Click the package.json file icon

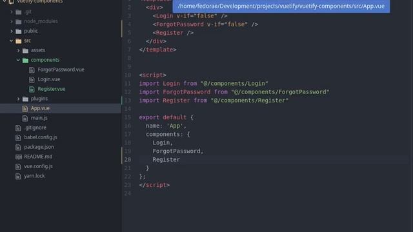point(18,148)
